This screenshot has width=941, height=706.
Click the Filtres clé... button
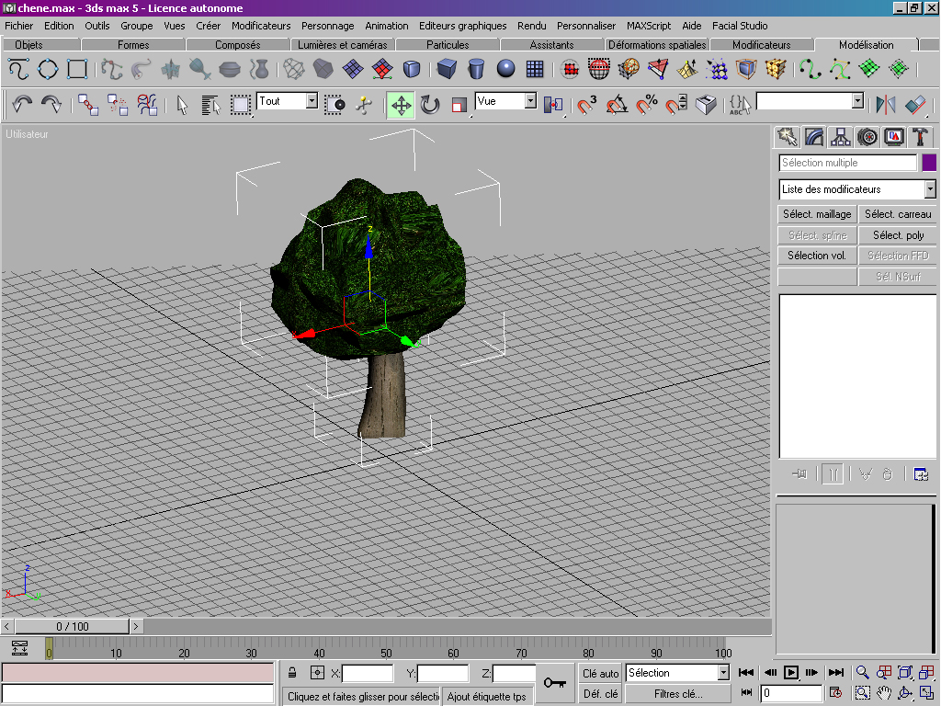coord(678,693)
